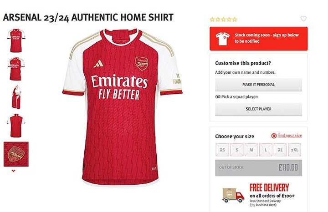
Task: Select size M
Action: tap(251, 150)
